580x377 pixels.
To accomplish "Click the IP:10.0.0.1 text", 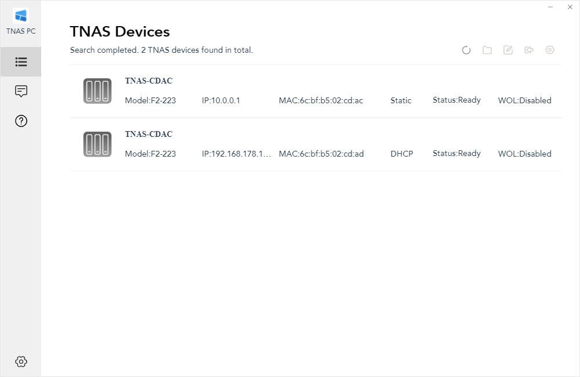I will (x=221, y=100).
